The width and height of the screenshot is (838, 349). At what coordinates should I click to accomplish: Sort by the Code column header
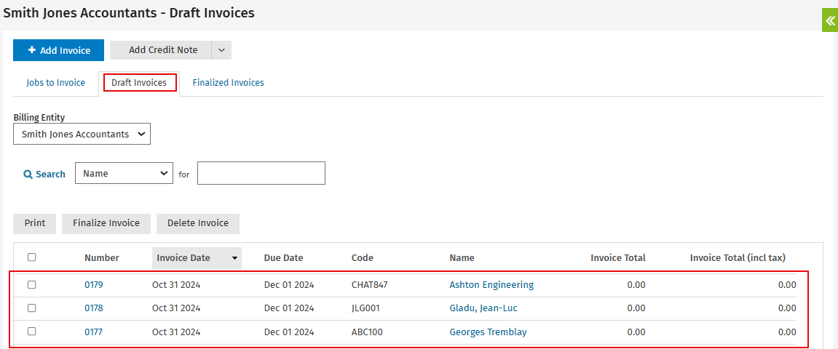tap(363, 257)
